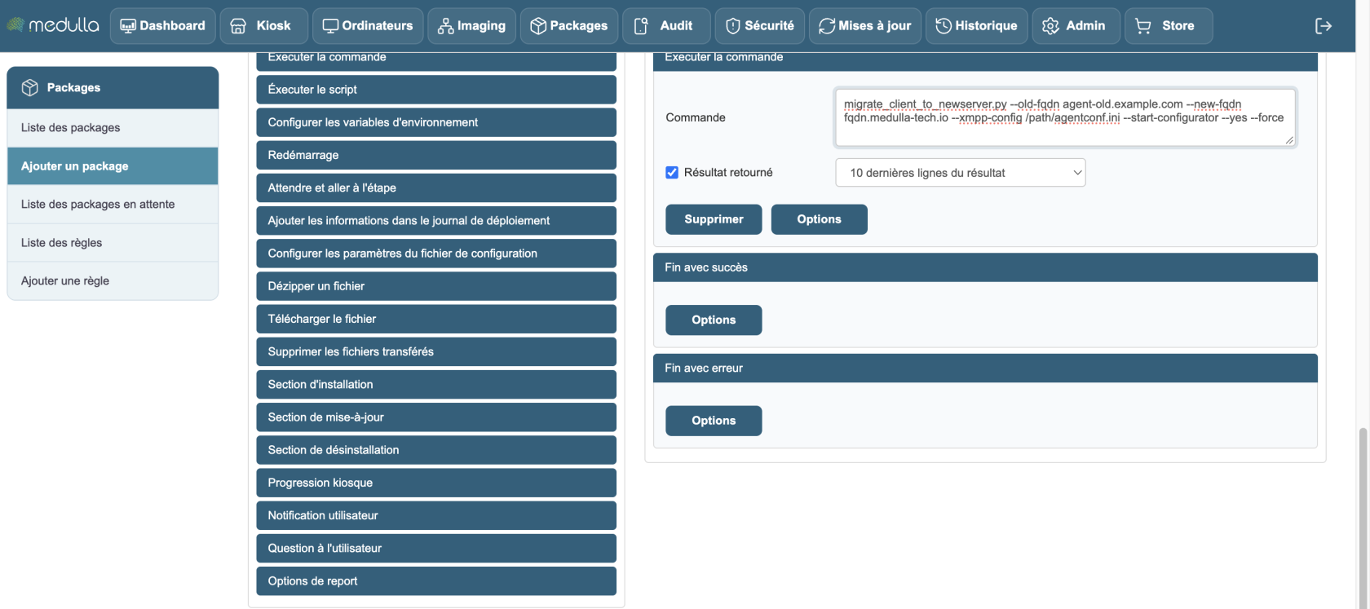Open the result lines dropdown

pos(961,173)
